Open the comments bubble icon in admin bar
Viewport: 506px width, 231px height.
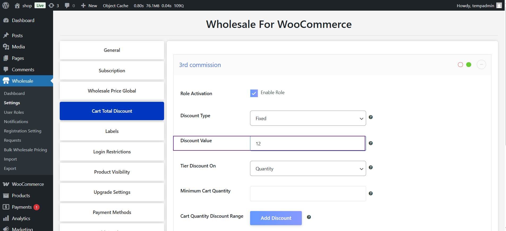67,6
